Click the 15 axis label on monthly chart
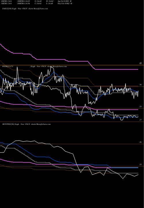The image size is (144, 208). (141, 164)
